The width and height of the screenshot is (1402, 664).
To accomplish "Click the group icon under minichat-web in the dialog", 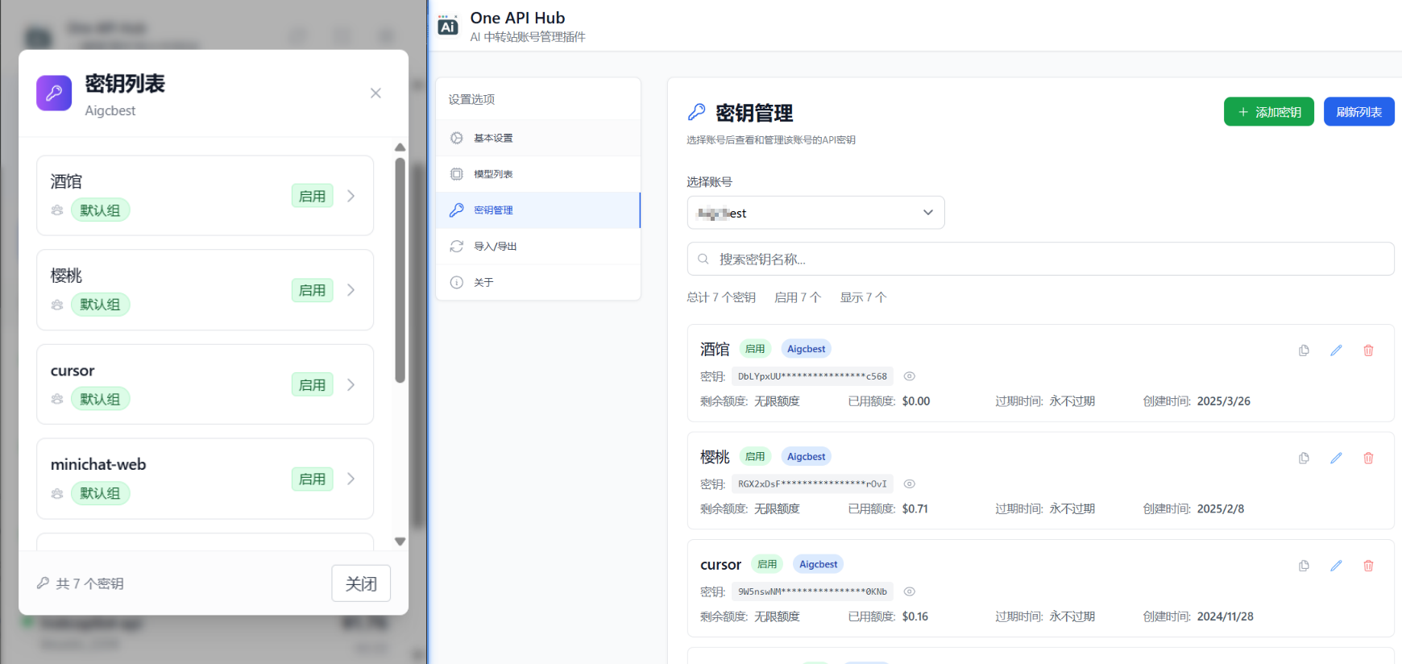I will (x=57, y=493).
